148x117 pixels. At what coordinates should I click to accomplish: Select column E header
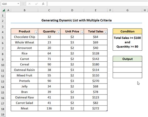pyautogui.click(x=96, y=10)
